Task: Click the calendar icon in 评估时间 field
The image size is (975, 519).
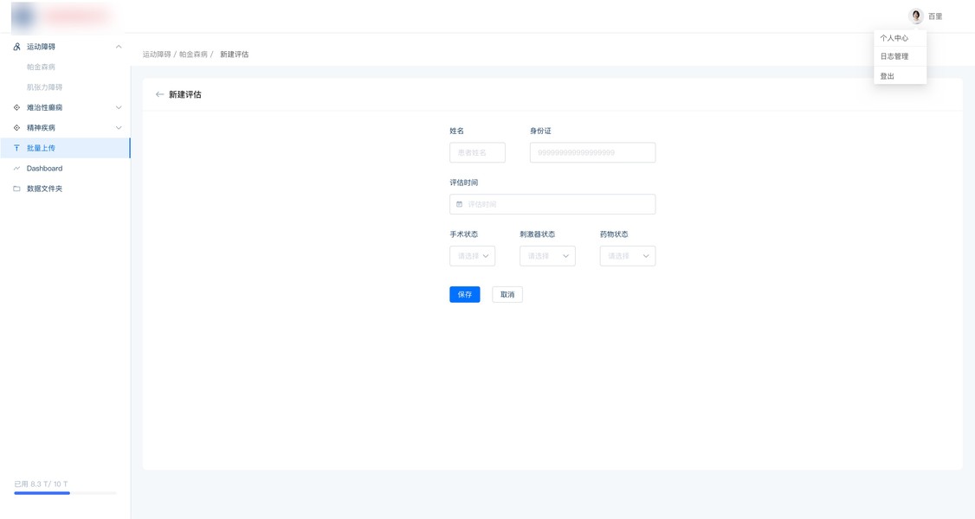Action: coord(460,204)
